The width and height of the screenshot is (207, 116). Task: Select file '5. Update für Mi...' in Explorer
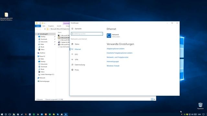coord(64,42)
